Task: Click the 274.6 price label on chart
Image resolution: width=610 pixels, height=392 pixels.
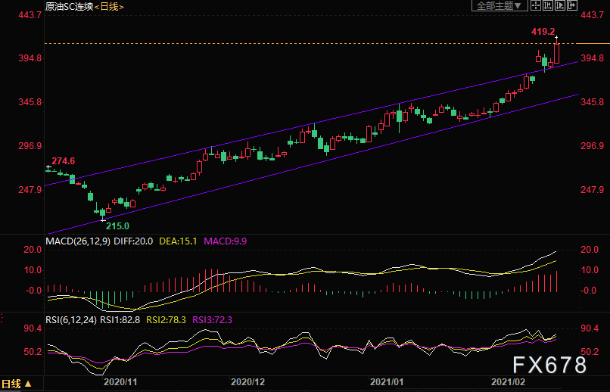Action: (64, 160)
